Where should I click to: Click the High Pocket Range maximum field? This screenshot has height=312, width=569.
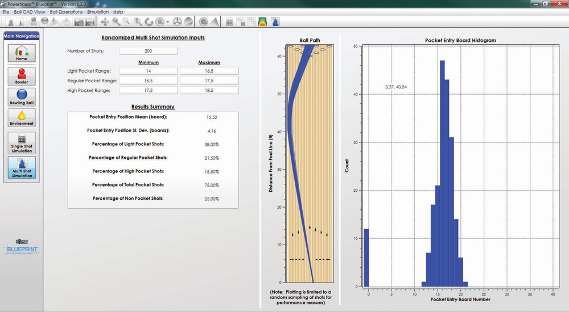209,90
